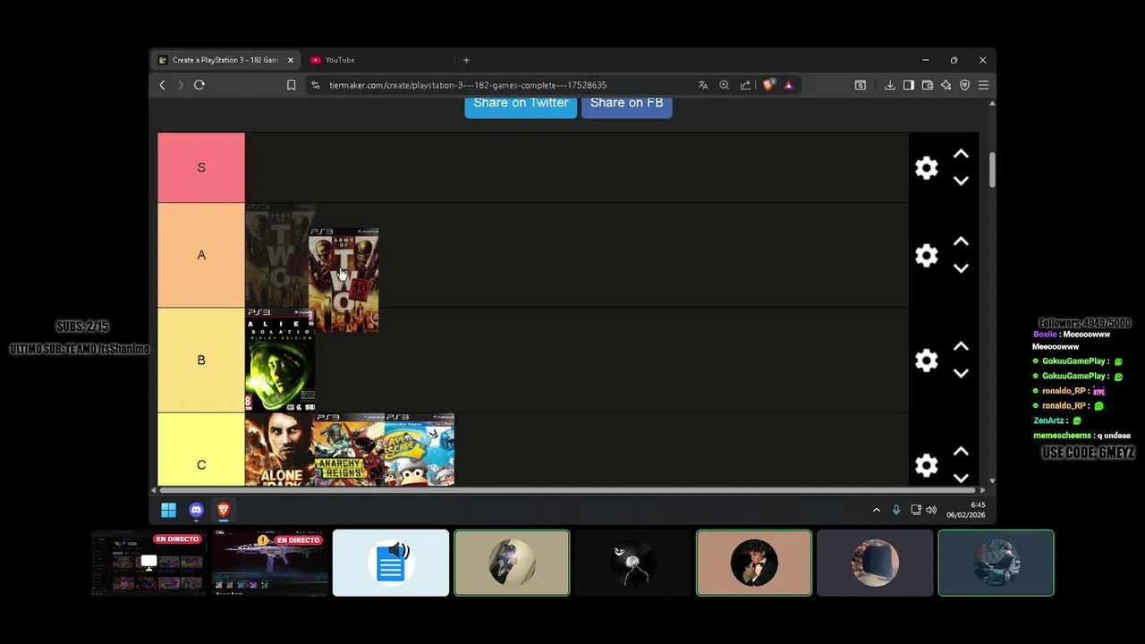Move B tier row down

[x=961, y=373]
